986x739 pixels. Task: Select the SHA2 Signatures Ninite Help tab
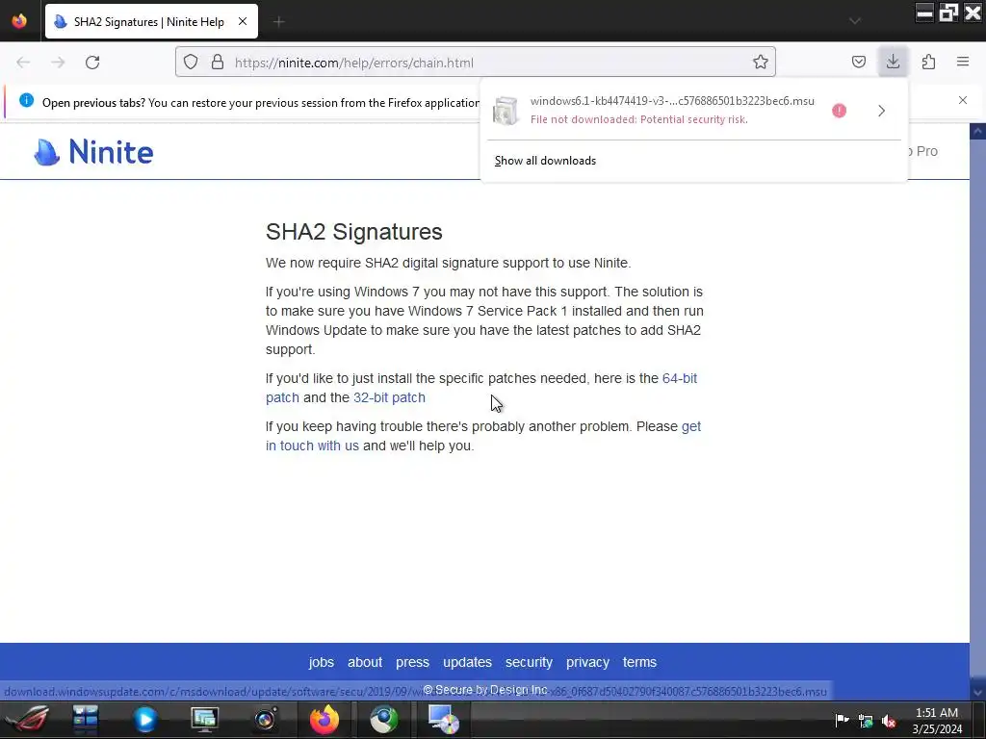click(x=148, y=21)
